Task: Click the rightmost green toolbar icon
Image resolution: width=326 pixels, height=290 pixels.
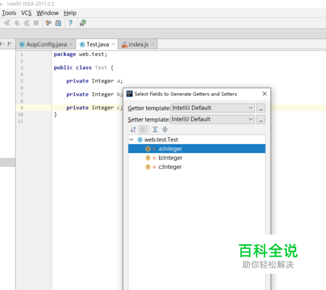Action: point(83,23)
